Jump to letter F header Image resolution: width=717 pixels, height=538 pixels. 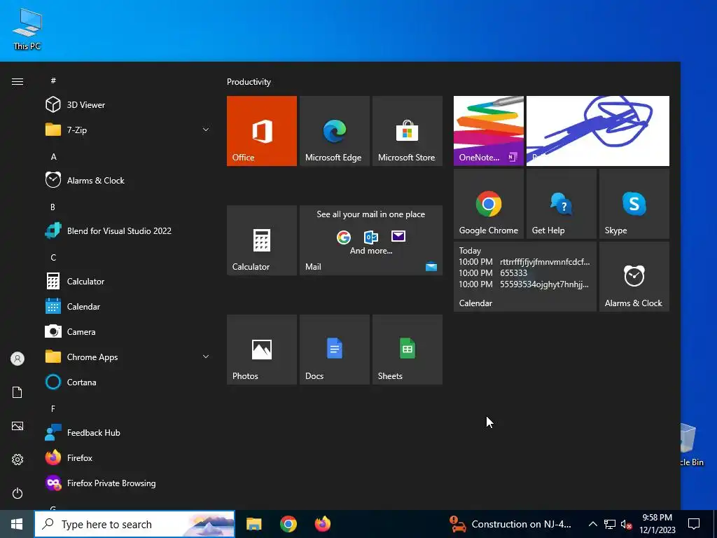53,408
